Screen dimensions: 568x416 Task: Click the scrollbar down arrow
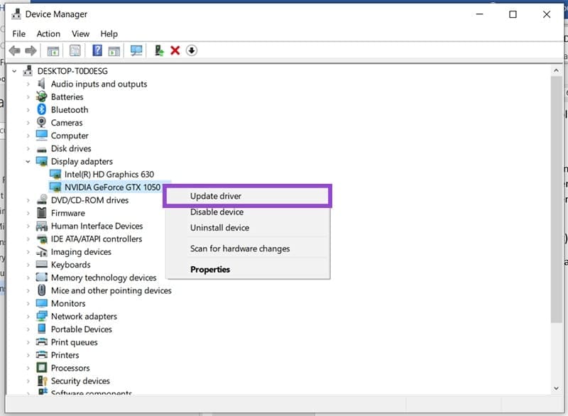pos(557,388)
